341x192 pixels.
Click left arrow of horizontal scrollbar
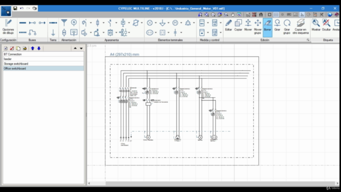coord(89,183)
